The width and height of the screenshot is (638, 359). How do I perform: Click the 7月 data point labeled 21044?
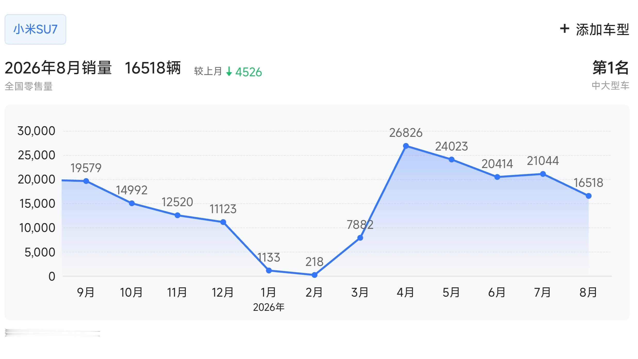pyautogui.click(x=543, y=174)
